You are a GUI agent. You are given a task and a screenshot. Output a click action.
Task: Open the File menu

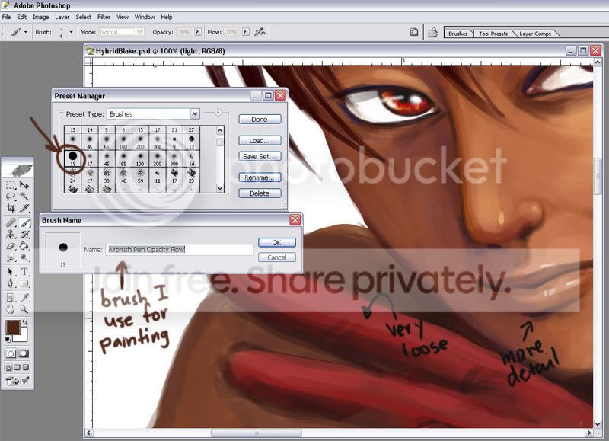point(6,17)
